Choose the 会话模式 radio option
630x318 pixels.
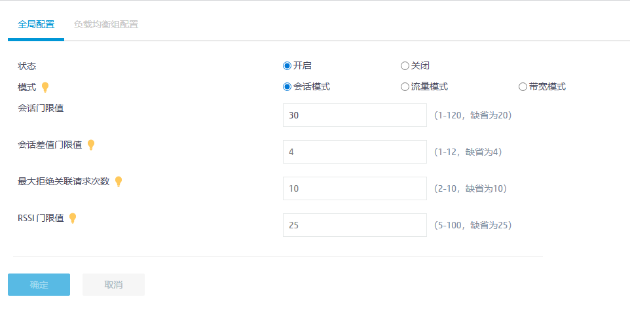[x=287, y=86]
